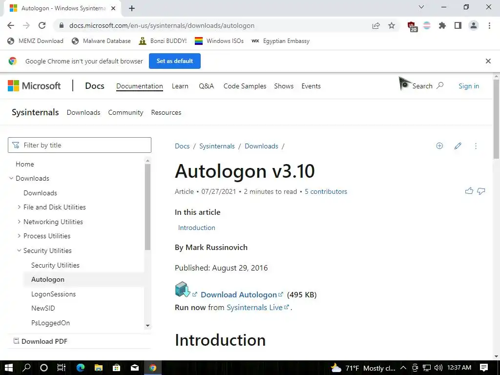This screenshot has height=375, width=500.
Task: Click the Microsoft logo
Action: tap(34, 86)
